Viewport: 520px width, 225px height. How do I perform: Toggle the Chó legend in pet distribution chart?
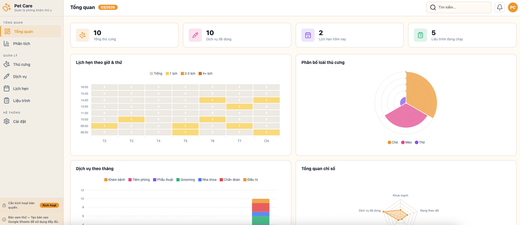coord(393,142)
